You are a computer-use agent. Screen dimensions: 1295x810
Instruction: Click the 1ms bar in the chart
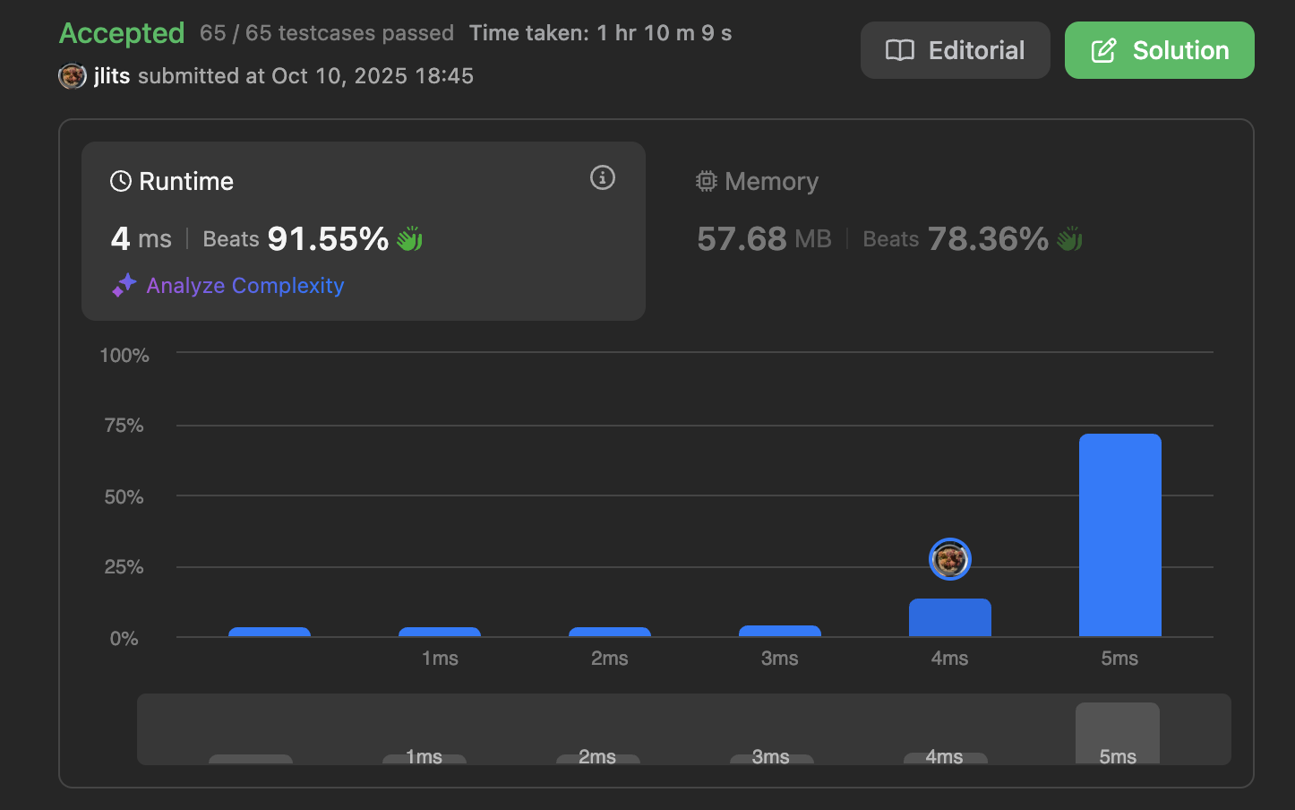pos(440,632)
